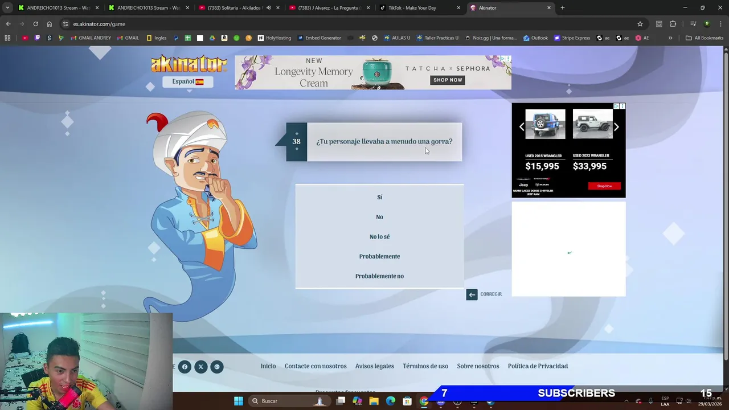Show previous car in Jeep ad

coord(521,127)
